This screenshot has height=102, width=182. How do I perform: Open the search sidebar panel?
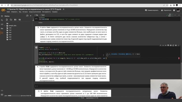click(x=2, y=20)
